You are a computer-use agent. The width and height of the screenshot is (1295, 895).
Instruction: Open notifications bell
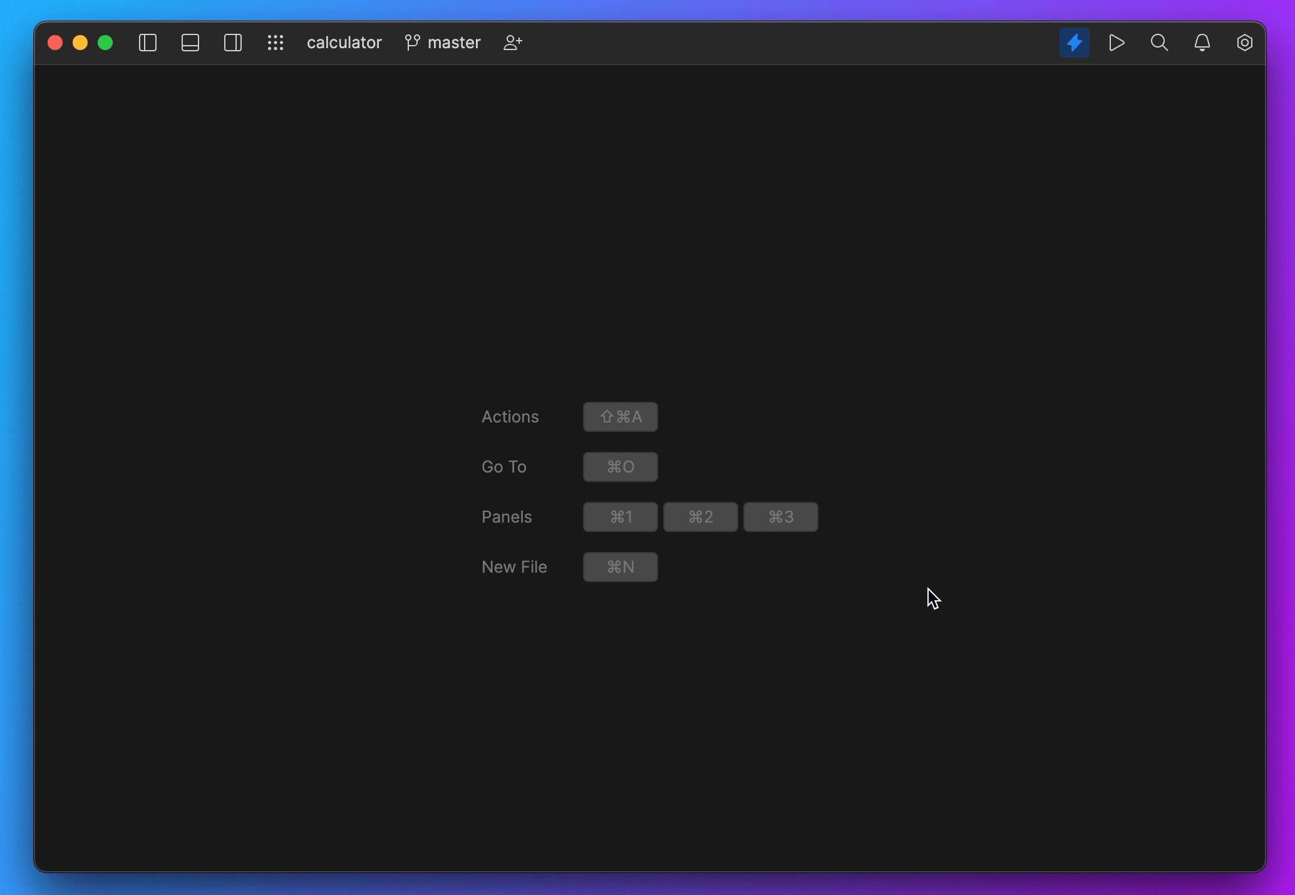(1202, 43)
